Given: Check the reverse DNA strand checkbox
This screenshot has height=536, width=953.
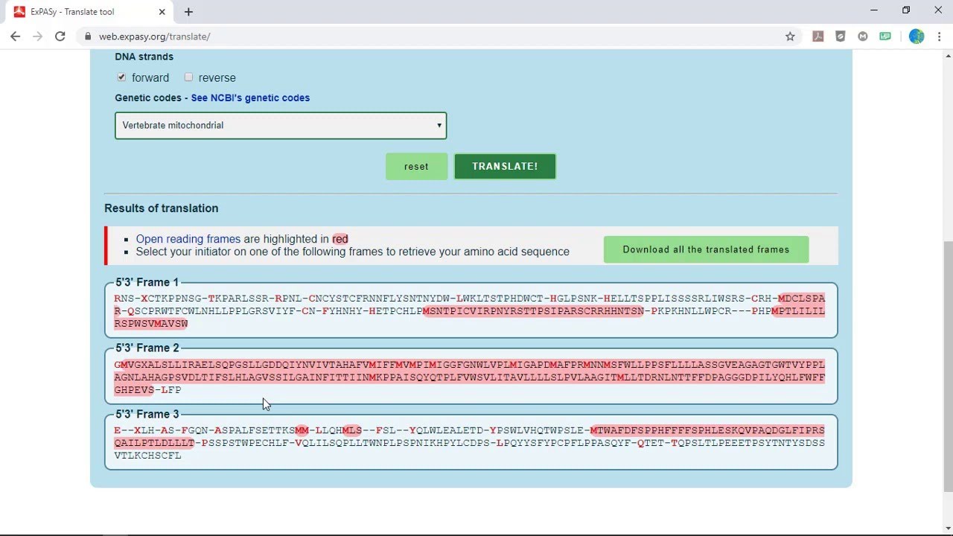Looking at the screenshot, I should click(x=188, y=77).
